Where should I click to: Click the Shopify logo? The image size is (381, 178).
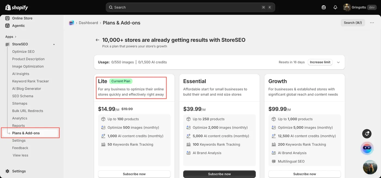coord(17,7)
